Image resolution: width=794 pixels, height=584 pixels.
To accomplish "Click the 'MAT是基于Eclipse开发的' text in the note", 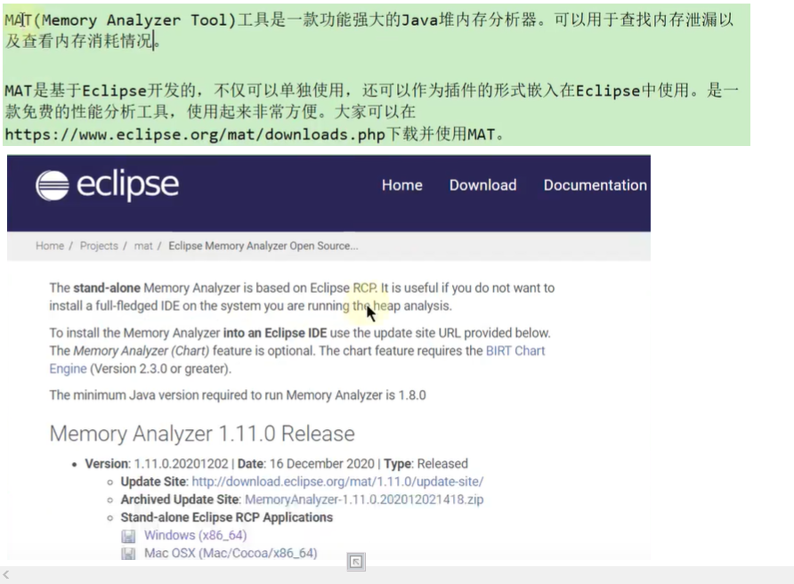I will [x=101, y=91].
